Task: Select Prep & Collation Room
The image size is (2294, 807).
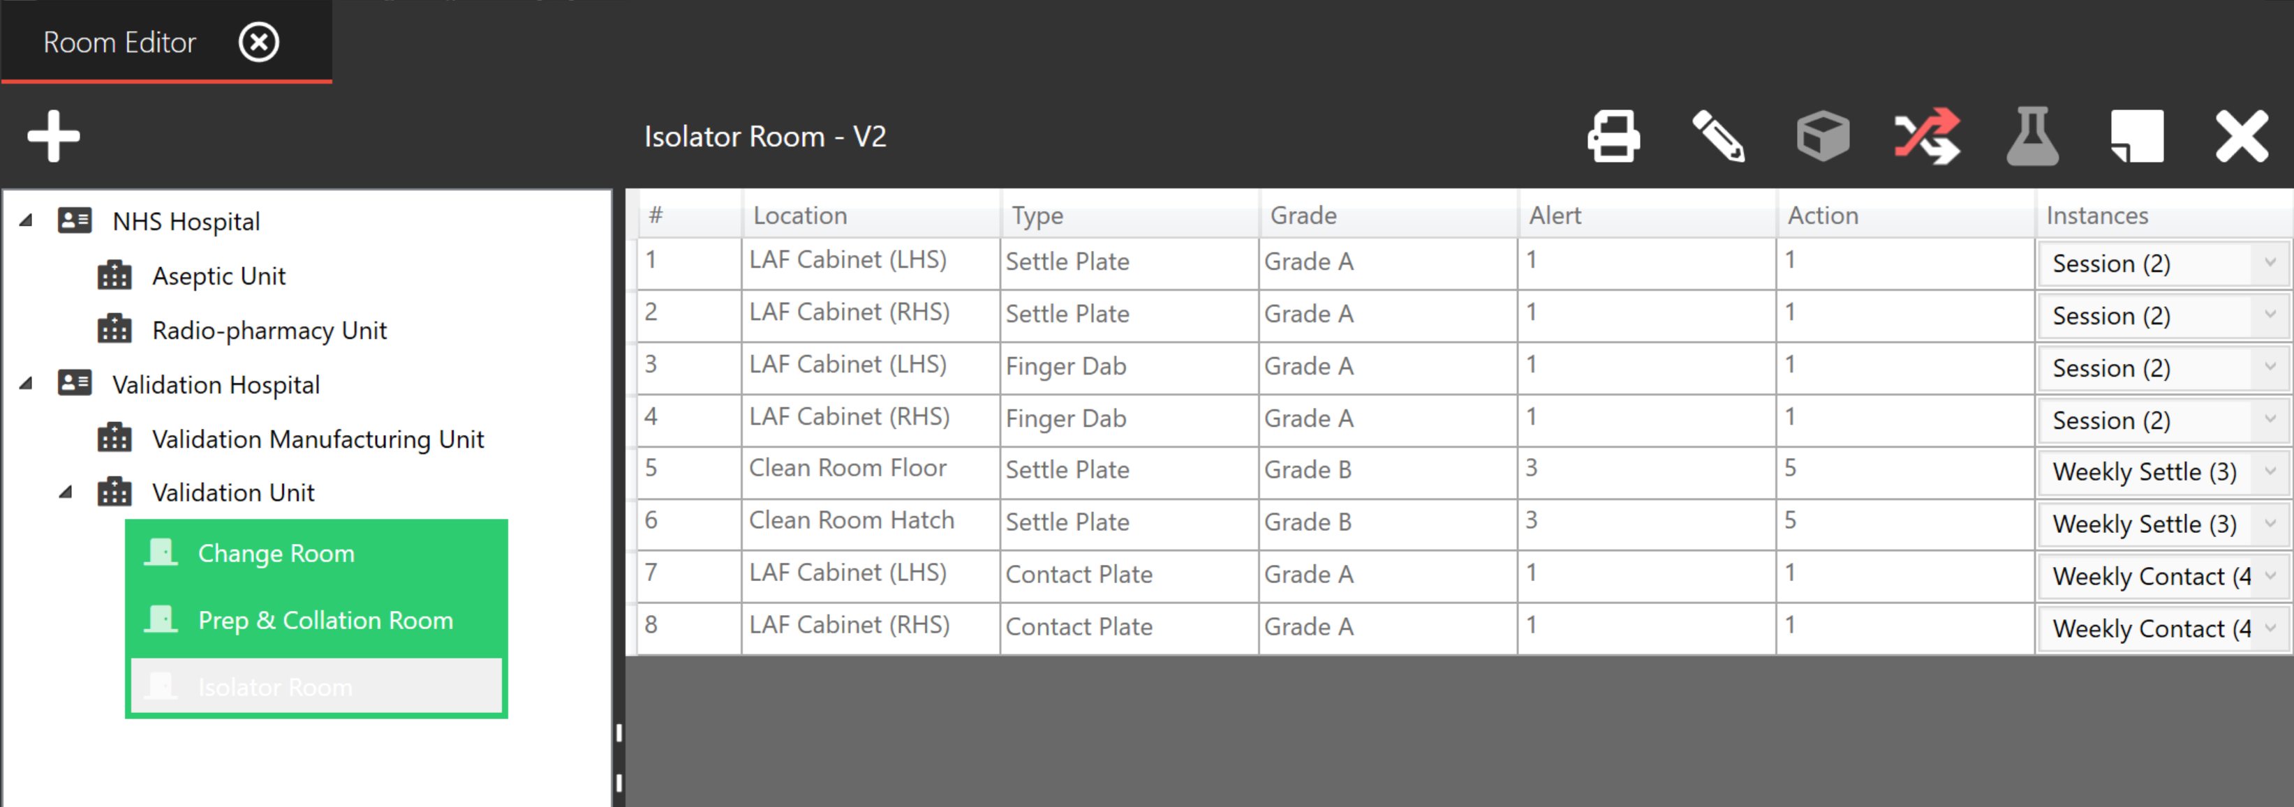Action: click(x=325, y=620)
